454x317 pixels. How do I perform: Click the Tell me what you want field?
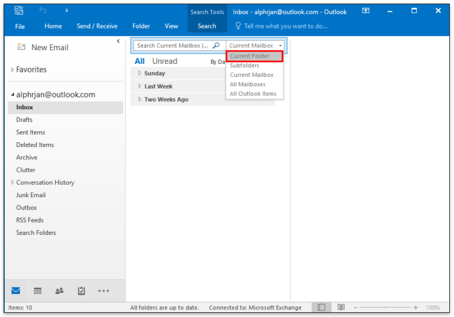point(286,26)
